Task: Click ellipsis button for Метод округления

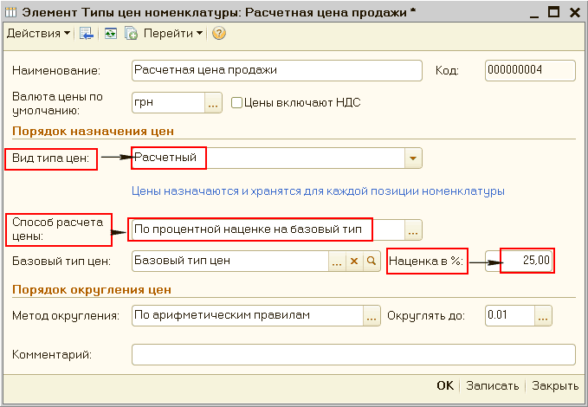Action: (372, 315)
